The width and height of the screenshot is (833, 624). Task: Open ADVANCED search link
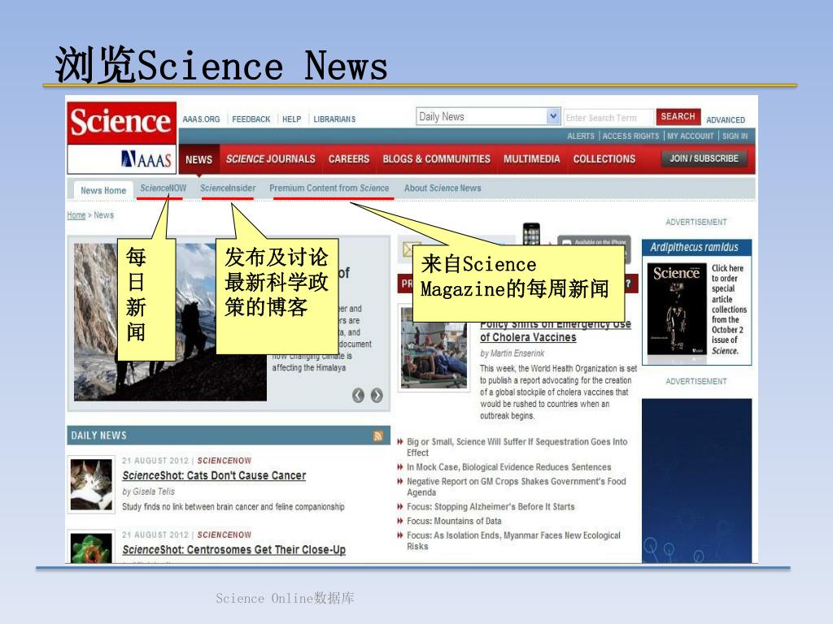tap(725, 120)
